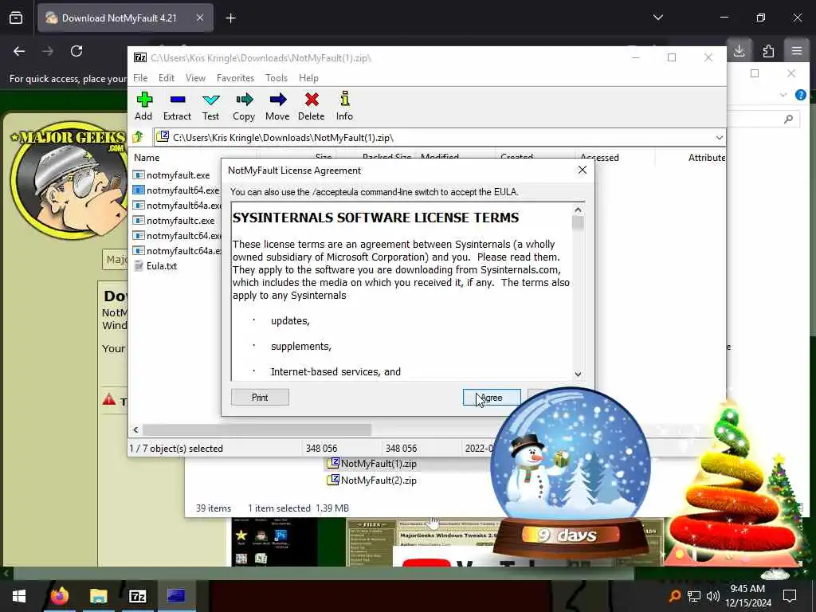Close the Download NotMyFault 4.21 tab
816x612 pixels.
(x=200, y=18)
